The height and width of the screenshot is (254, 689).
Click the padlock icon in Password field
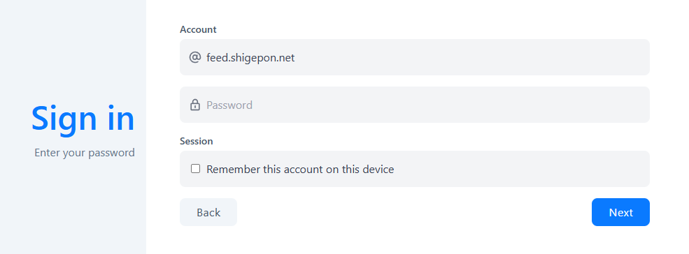tap(194, 105)
